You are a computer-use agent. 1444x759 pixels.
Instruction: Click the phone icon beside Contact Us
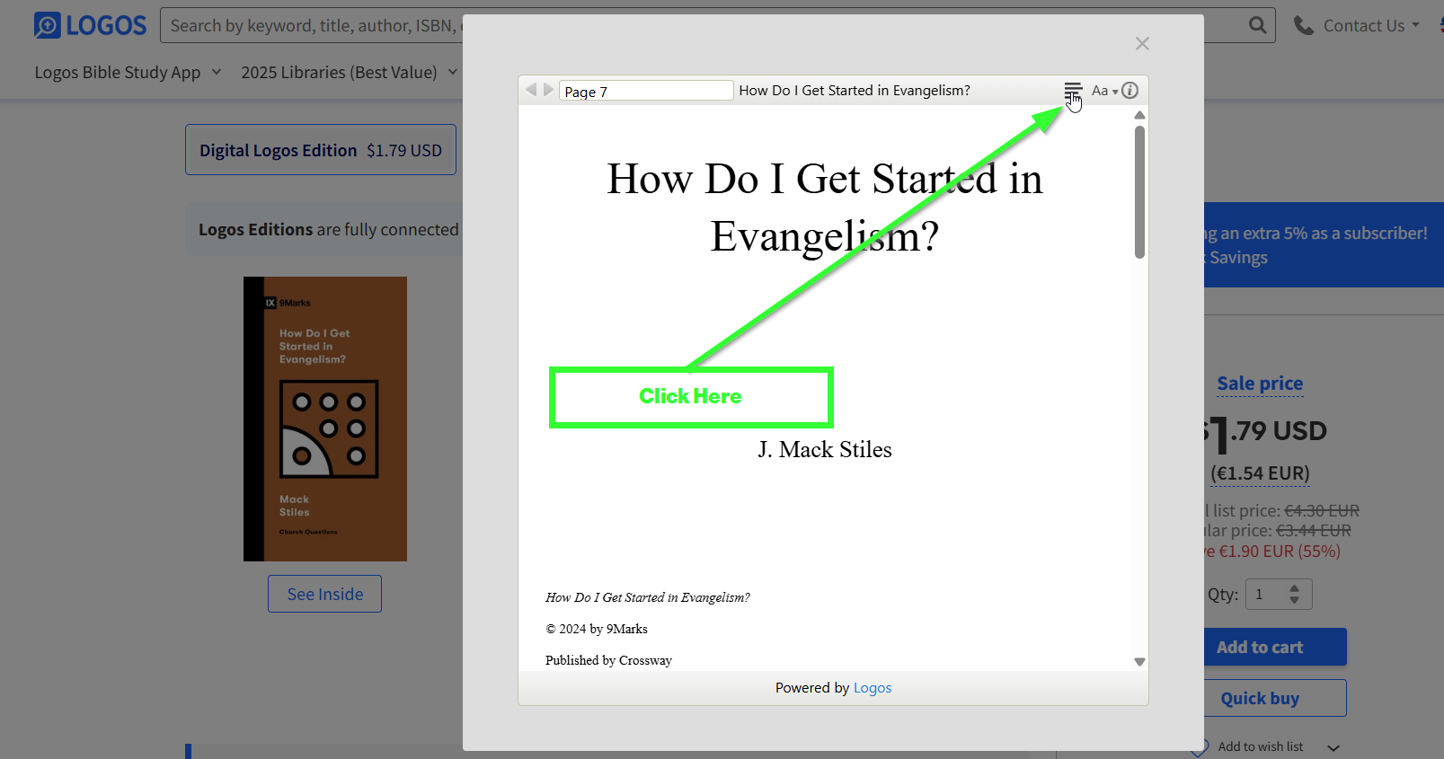1303,25
